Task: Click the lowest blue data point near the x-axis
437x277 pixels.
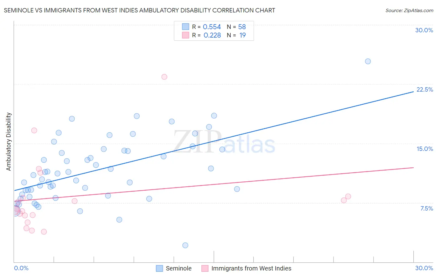Action: (x=185, y=245)
